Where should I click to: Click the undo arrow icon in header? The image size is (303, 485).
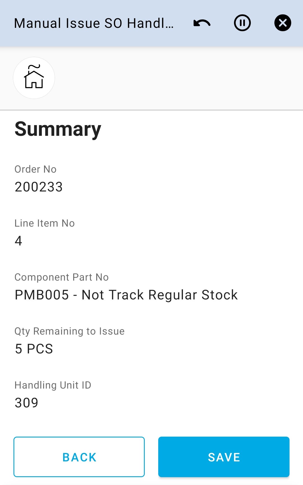coord(202,23)
